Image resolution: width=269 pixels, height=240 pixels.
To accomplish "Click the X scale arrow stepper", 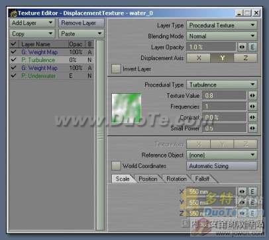I will pos(242,192).
